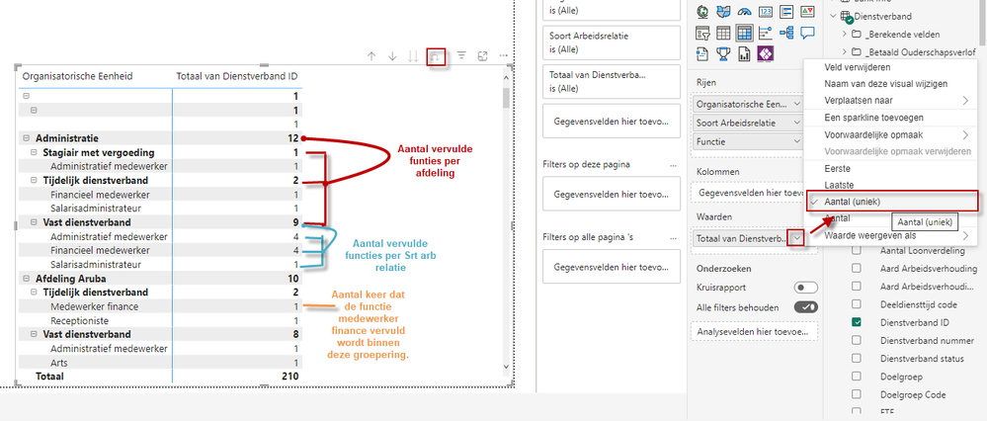Check the Aard Arbeidsverhouding field
This screenshot has height=421, width=987.
pyautogui.click(x=856, y=269)
